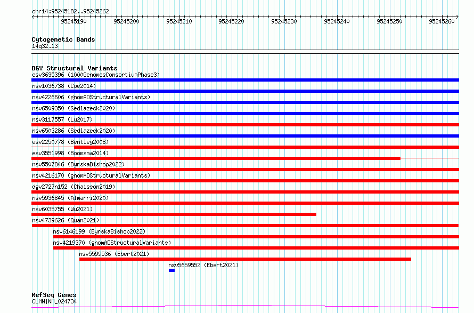
Task: Select the 14q32.13 band label
Action: [x=45, y=46]
